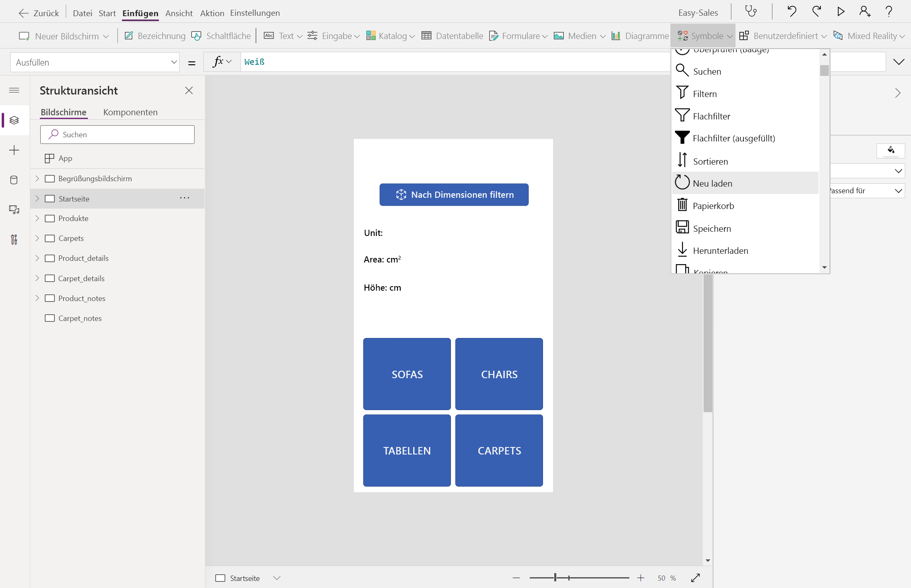The width and height of the screenshot is (911, 588).
Task: Switch to the Komponenten tab
Action: (x=130, y=112)
